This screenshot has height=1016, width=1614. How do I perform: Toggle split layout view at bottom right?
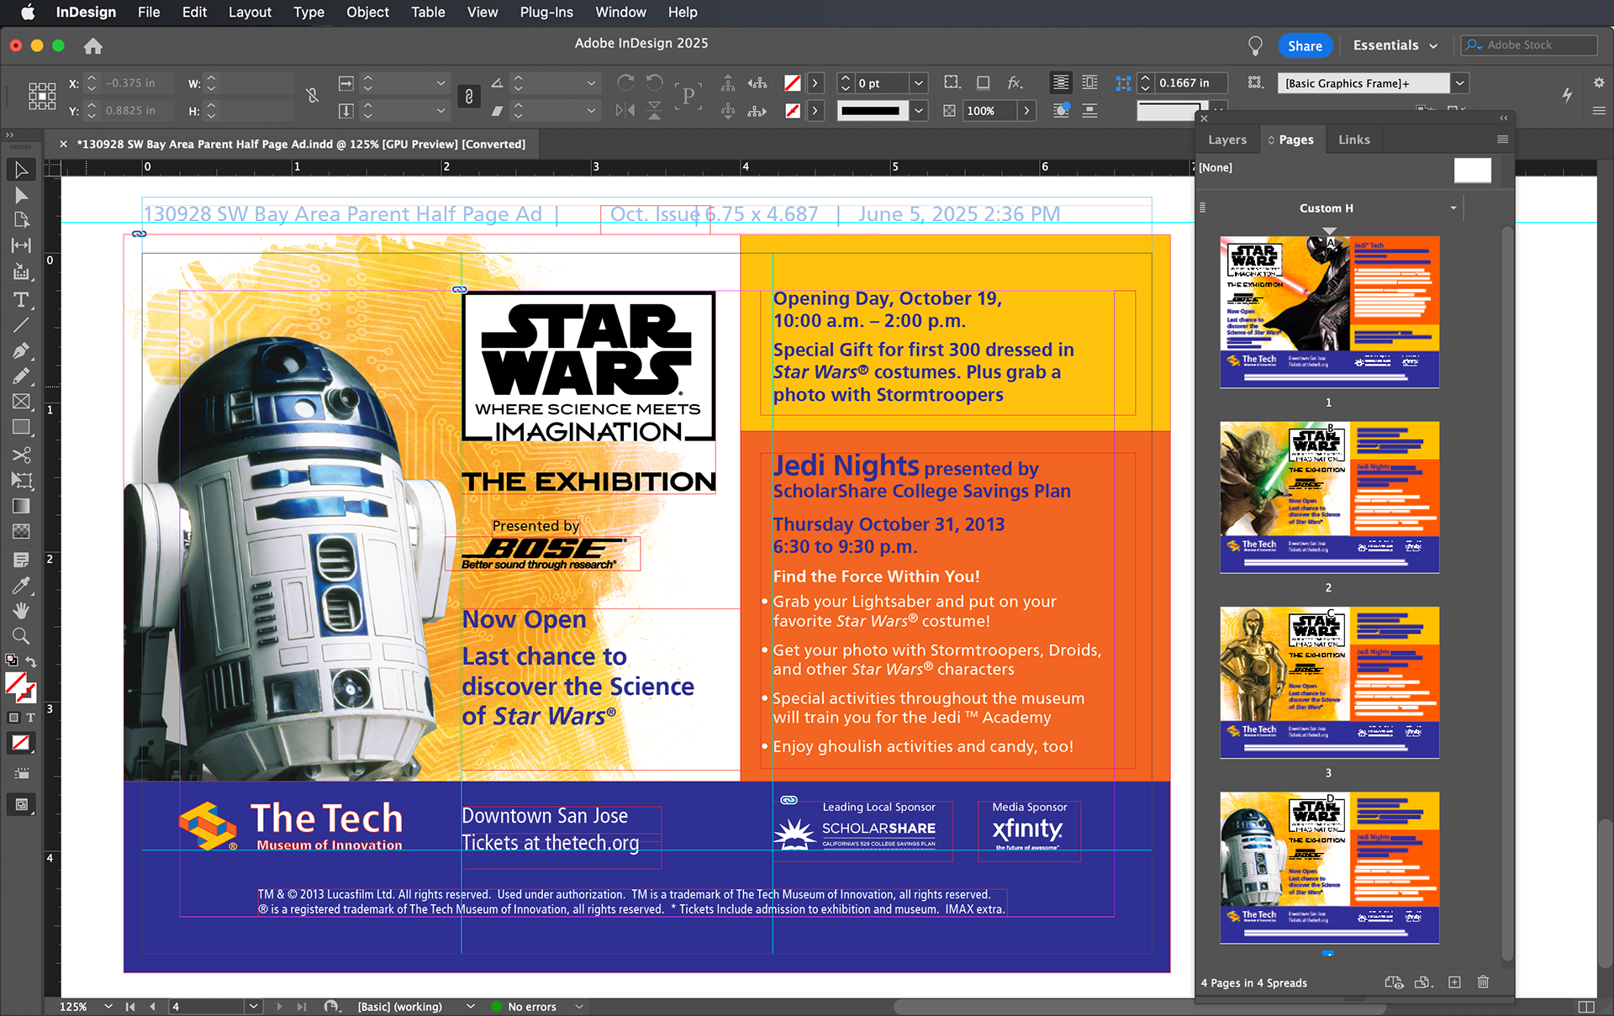click(1586, 1007)
